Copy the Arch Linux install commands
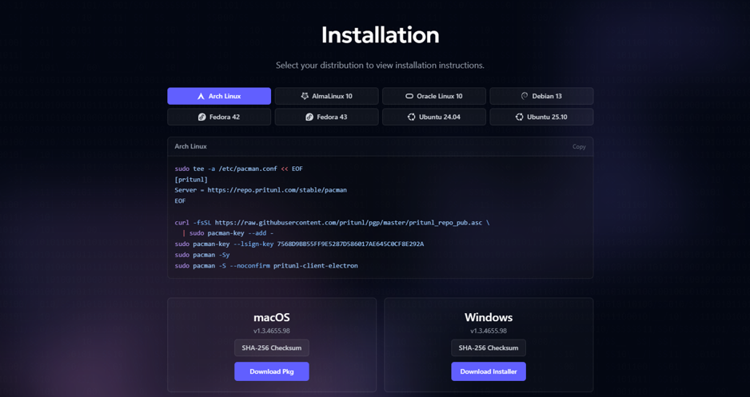750x397 pixels. pyautogui.click(x=579, y=147)
